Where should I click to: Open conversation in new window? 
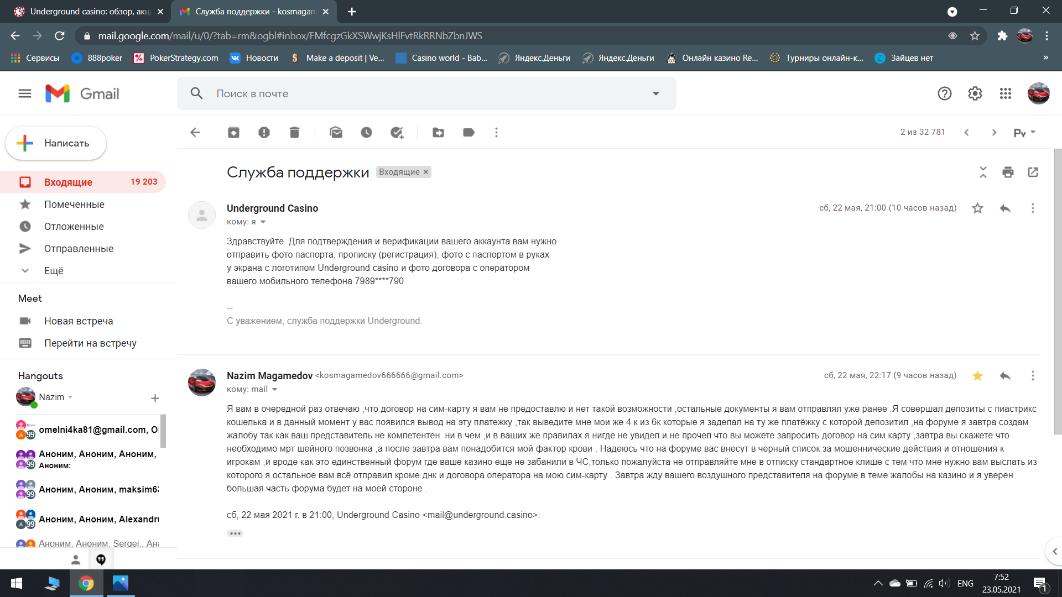[1033, 172]
